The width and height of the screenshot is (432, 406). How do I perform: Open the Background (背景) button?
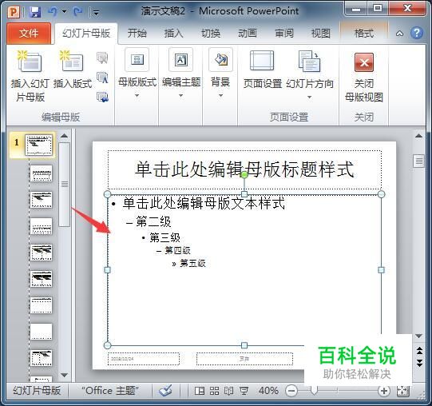pyautogui.click(x=220, y=60)
